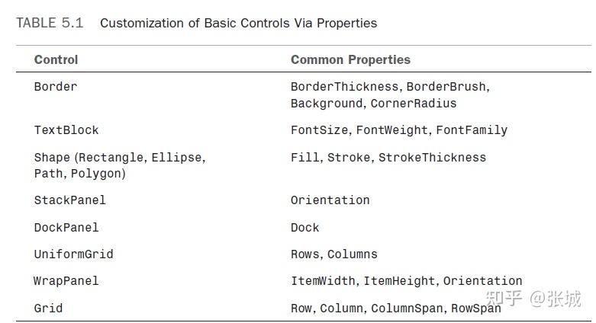
Task: Click the BorderThickness, BorderBrush text
Action: (x=389, y=87)
